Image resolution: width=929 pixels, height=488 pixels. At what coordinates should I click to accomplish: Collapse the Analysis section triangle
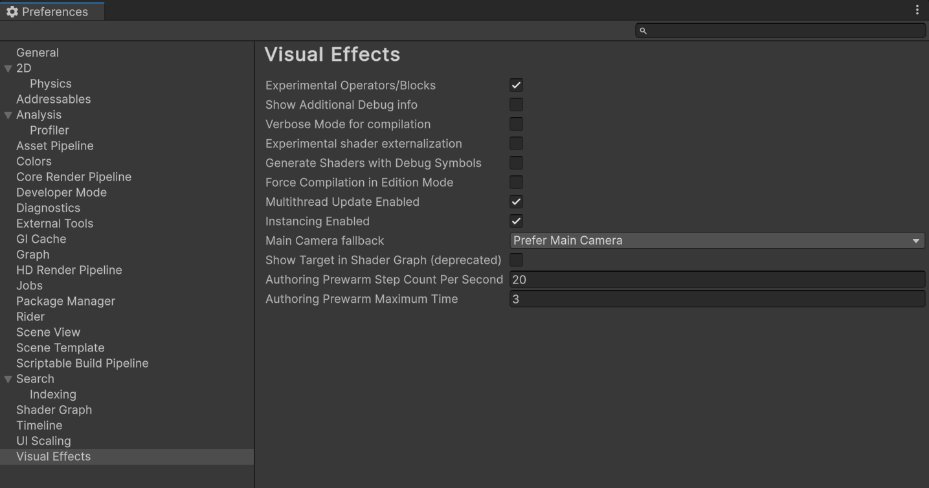8,115
